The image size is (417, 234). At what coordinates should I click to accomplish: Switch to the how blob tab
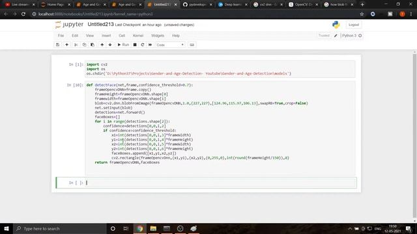[339, 5]
